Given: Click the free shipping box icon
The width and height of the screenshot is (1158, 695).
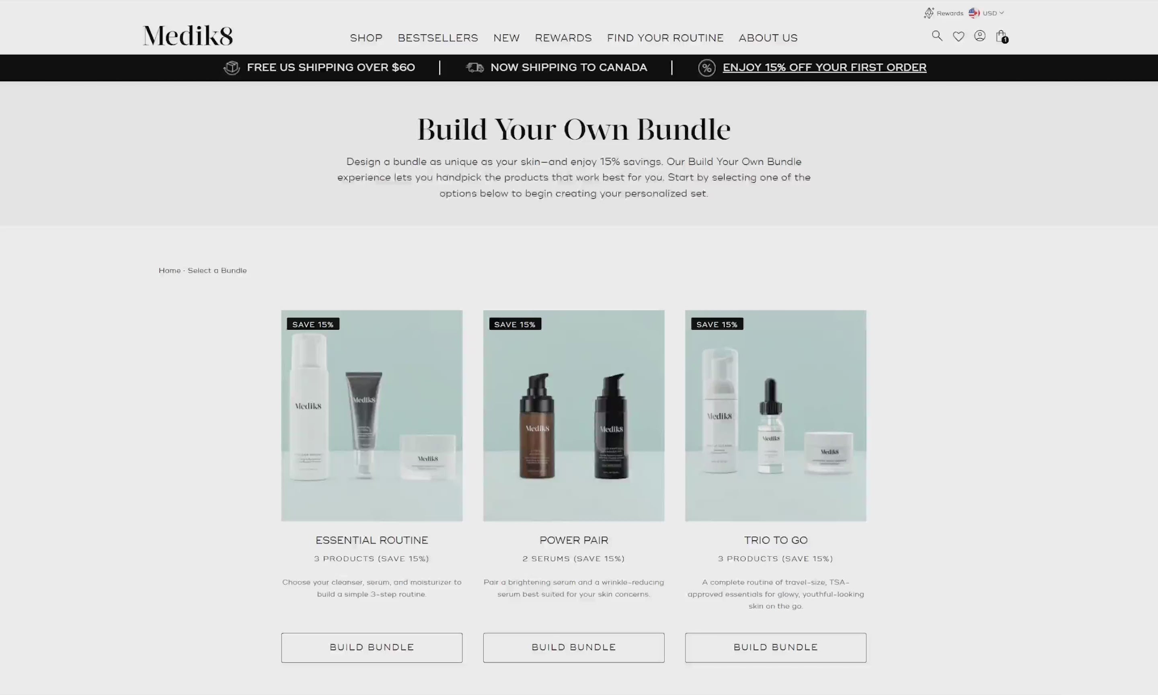Looking at the screenshot, I should pos(232,68).
